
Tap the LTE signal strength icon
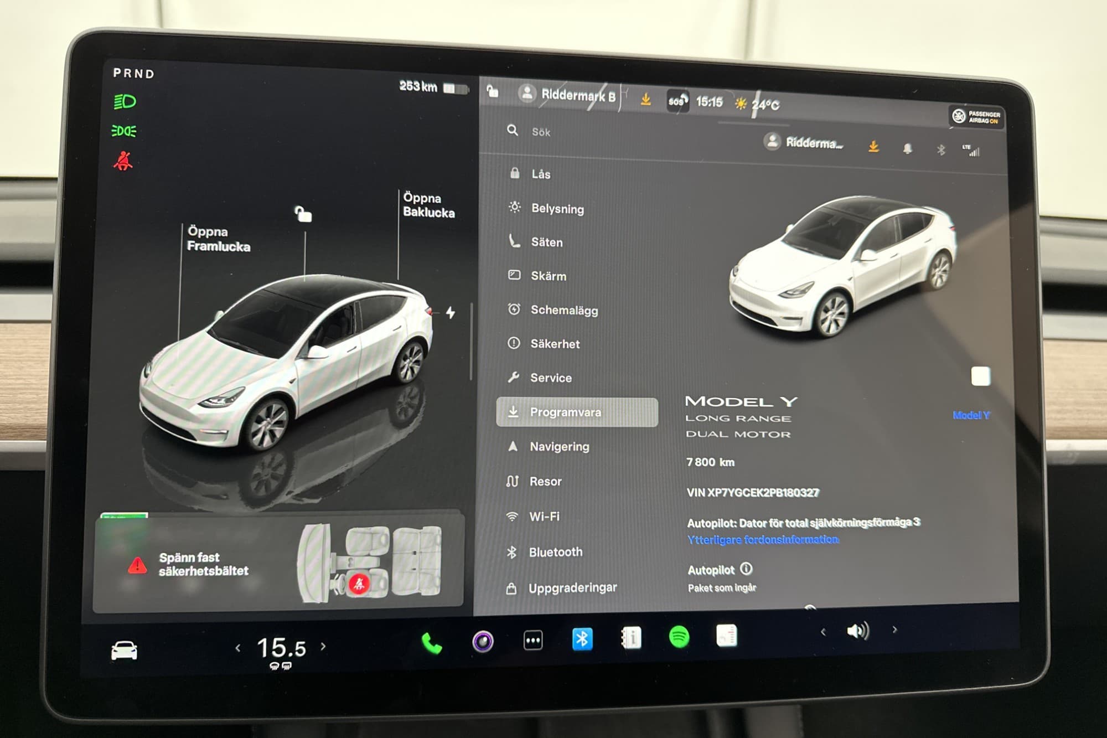pos(971,151)
